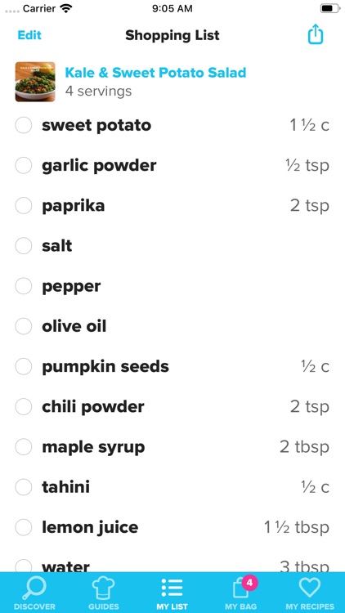Viewport: 345px width, 613px height.
Task: Tick the maple syrup checkbox
Action: coord(24,447)
